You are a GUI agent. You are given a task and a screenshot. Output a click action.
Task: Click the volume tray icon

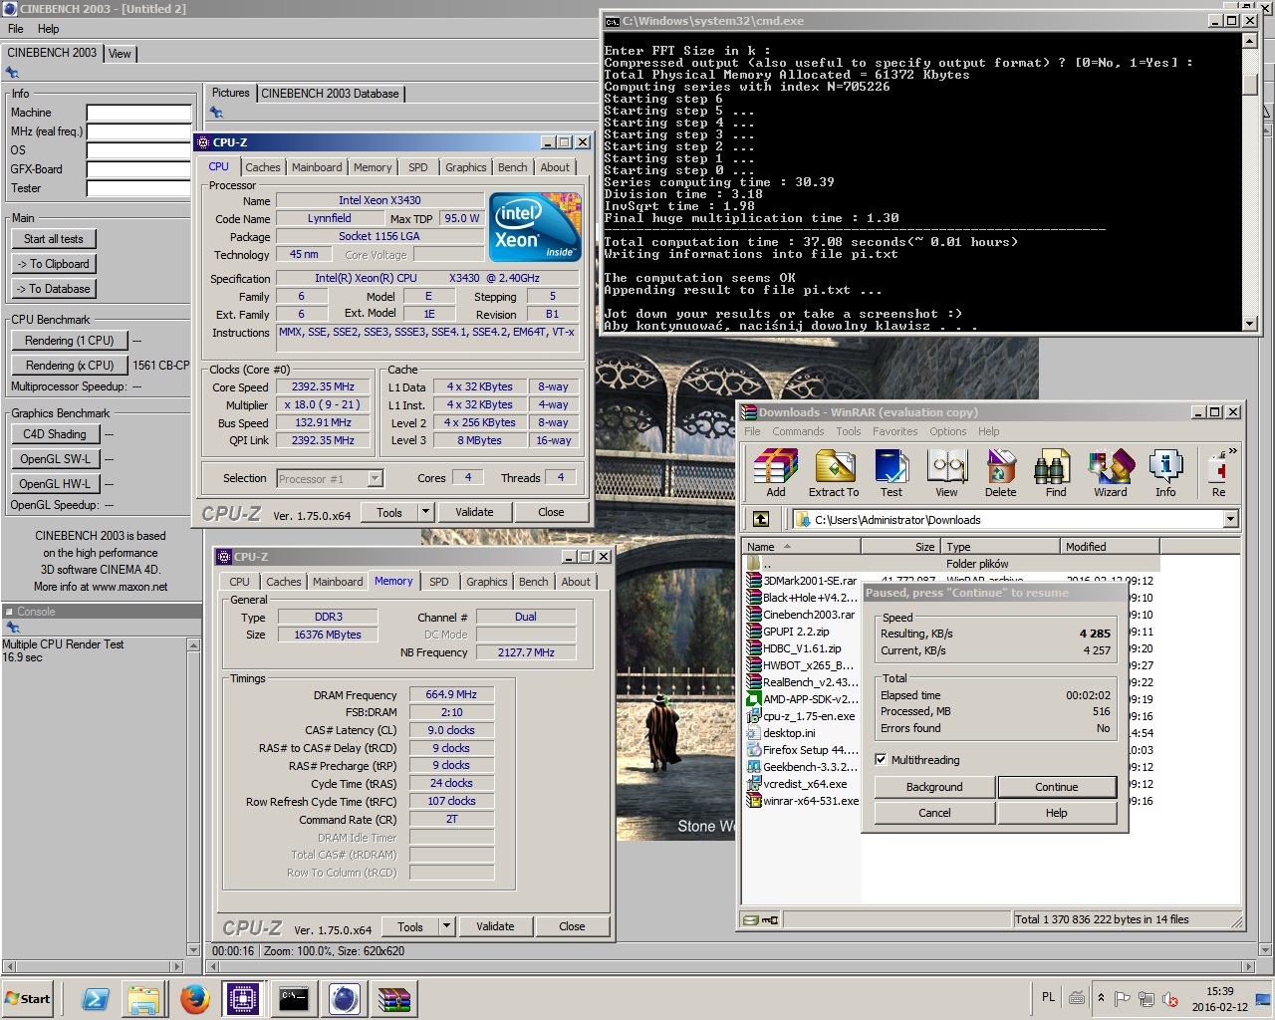coord(1170,998)
